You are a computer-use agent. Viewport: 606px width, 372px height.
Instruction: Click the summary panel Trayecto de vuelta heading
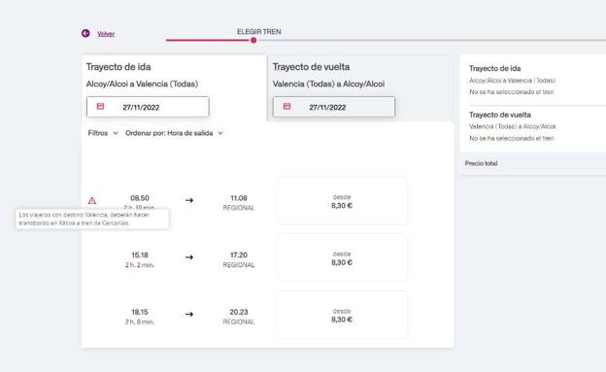click(x=500, y=115)
